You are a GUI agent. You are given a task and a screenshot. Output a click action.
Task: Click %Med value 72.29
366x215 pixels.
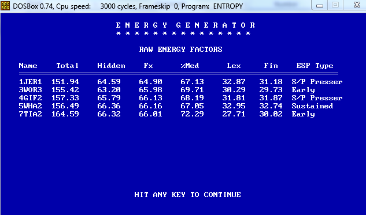192,114
